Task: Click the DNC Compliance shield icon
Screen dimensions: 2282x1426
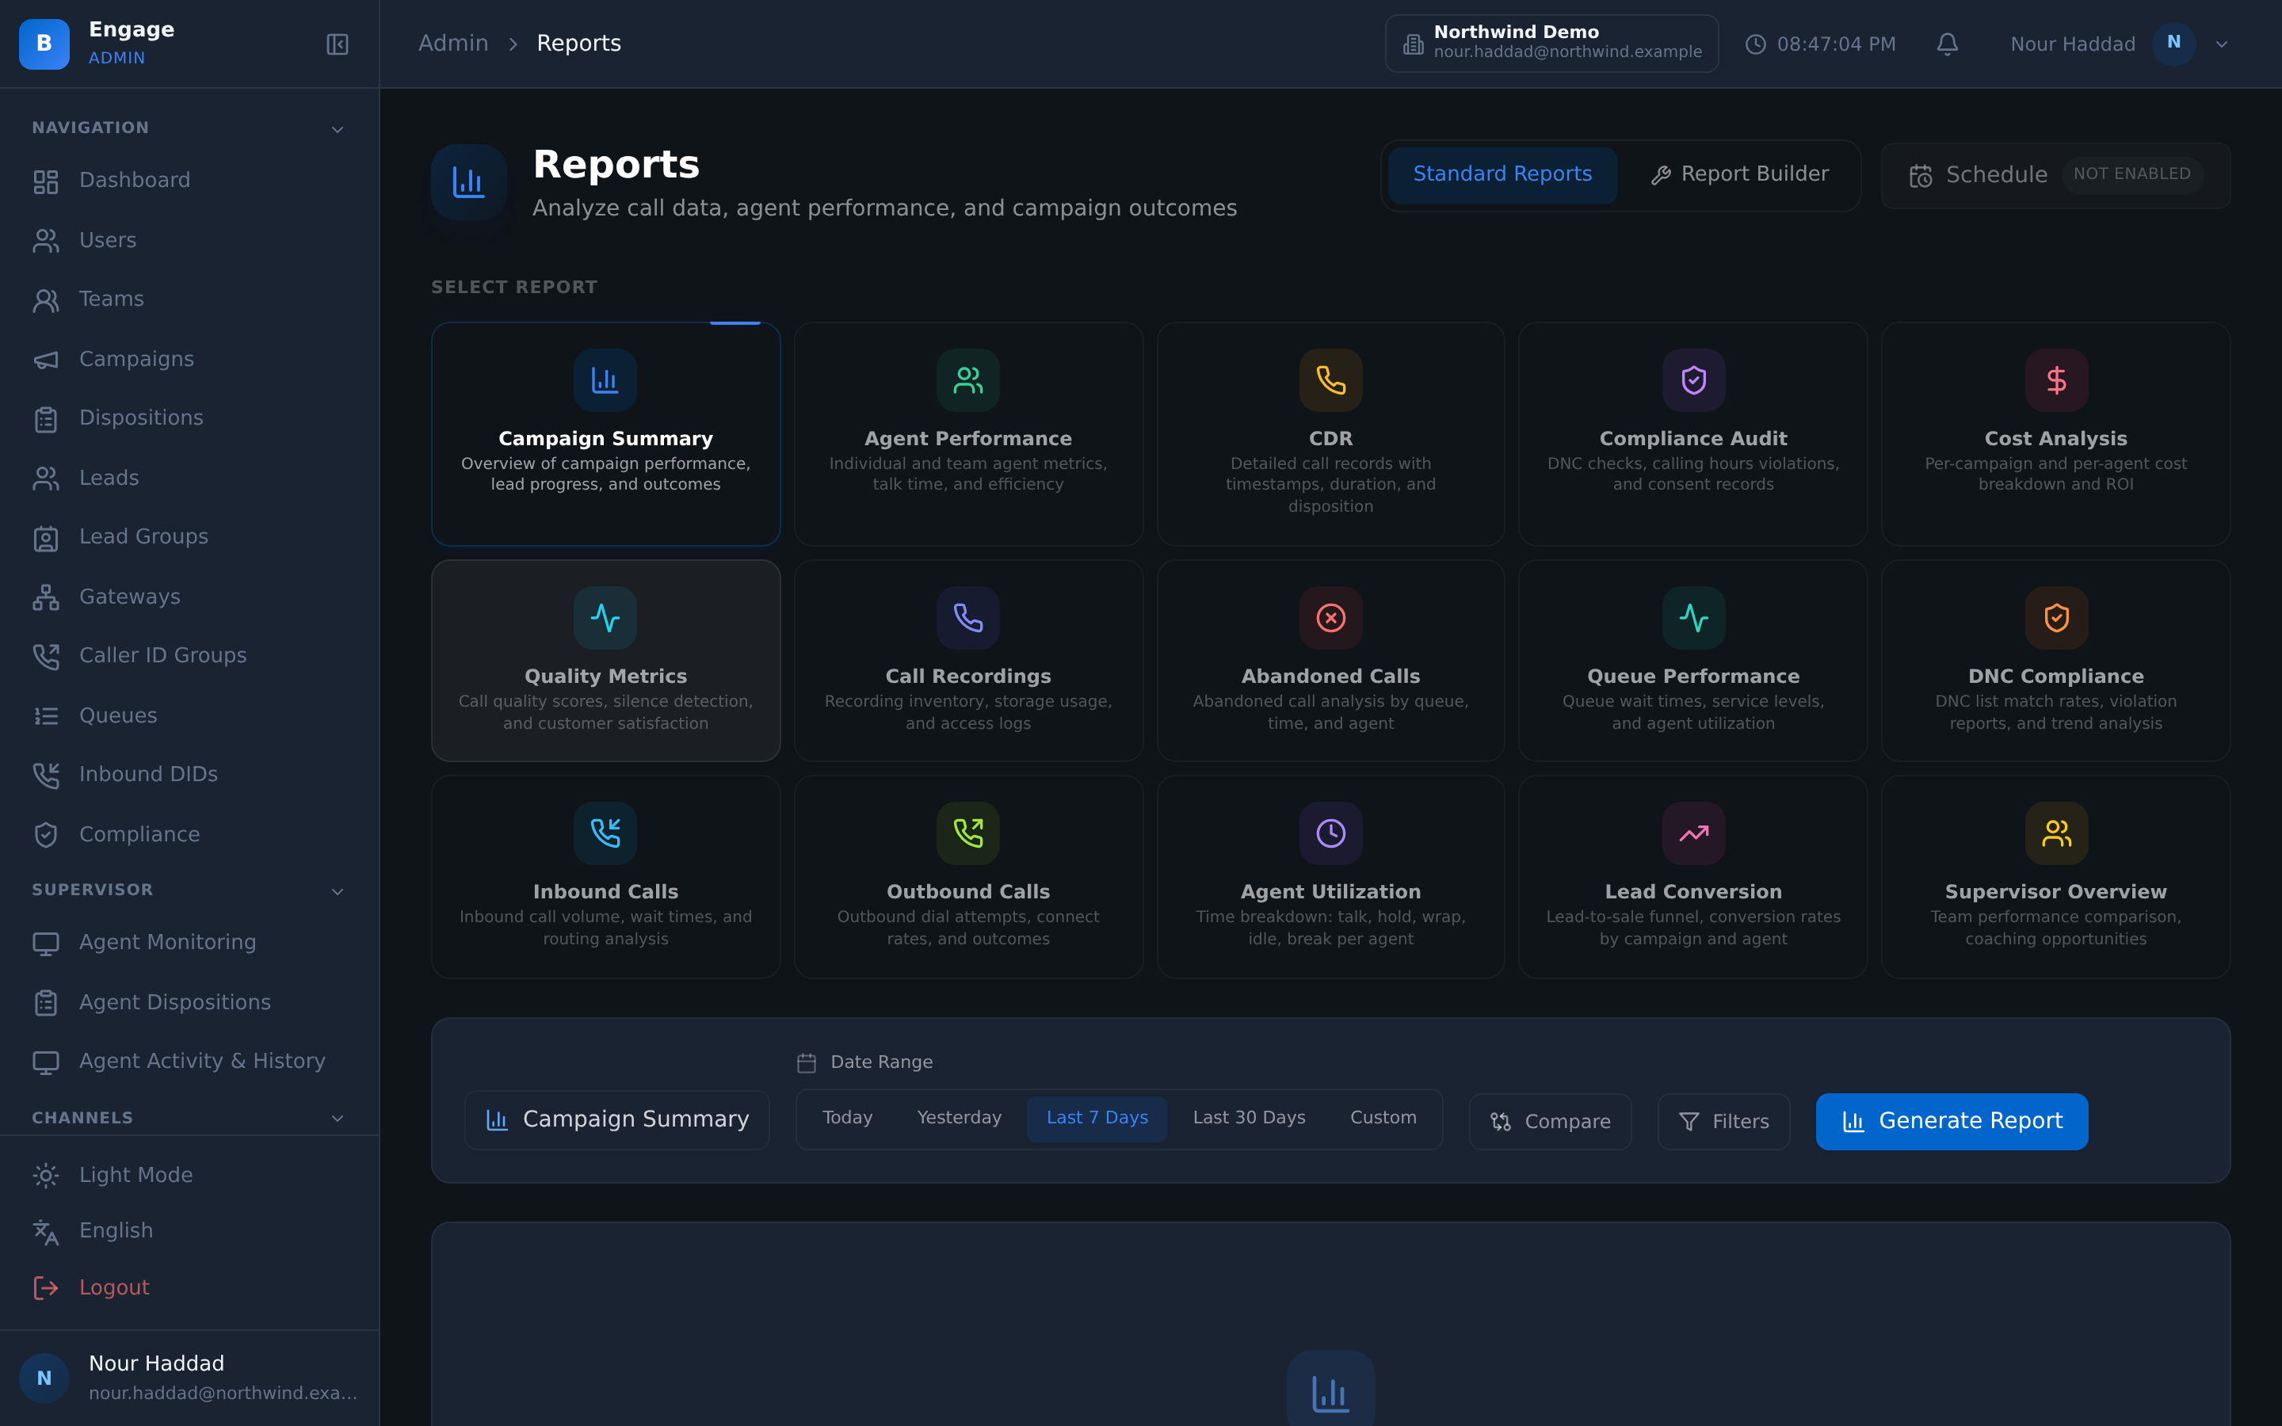Action: tap(2055, 618)
